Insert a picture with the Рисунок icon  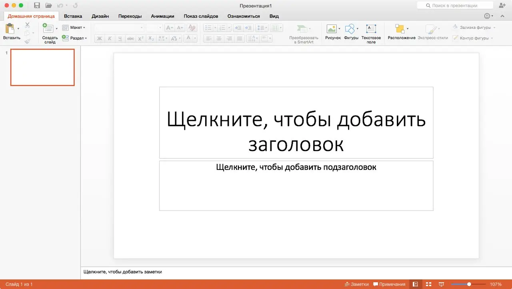point(332,29)
